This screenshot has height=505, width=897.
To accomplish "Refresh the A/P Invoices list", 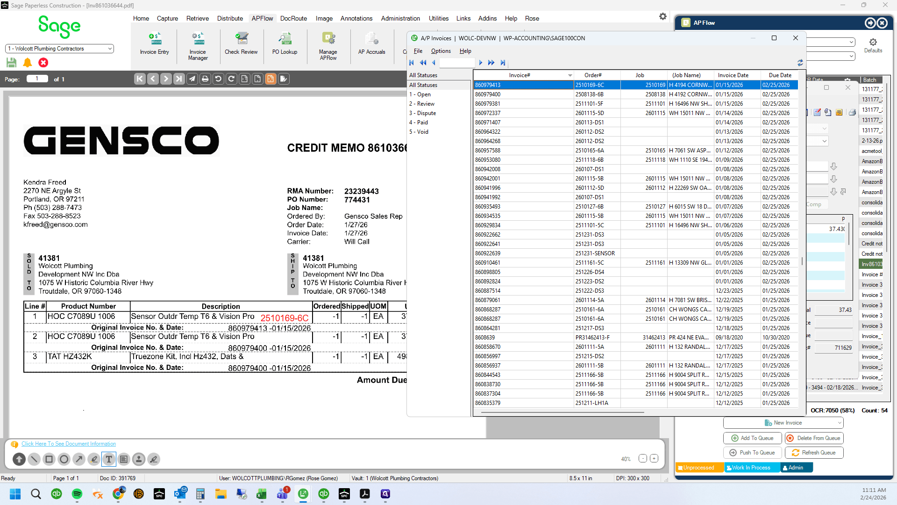I will 800,63.
